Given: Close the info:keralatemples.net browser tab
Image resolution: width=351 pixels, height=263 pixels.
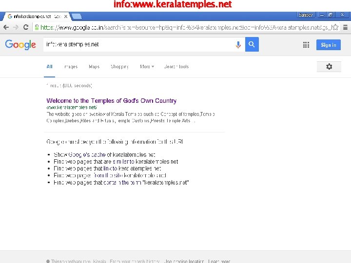Looking at the screenshot, I should 66,17.
